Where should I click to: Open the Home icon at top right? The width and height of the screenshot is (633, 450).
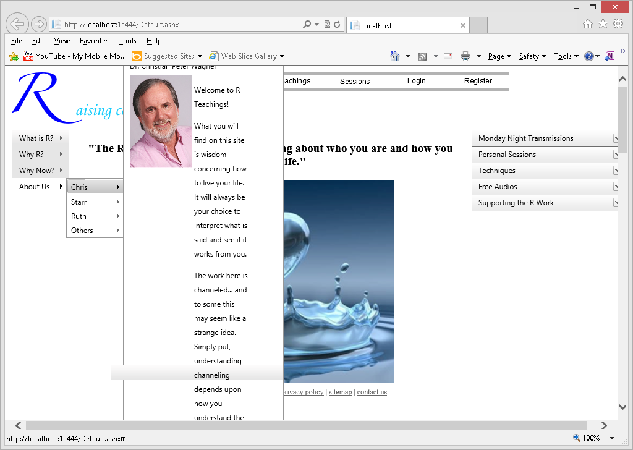click(x=588, y=24)
